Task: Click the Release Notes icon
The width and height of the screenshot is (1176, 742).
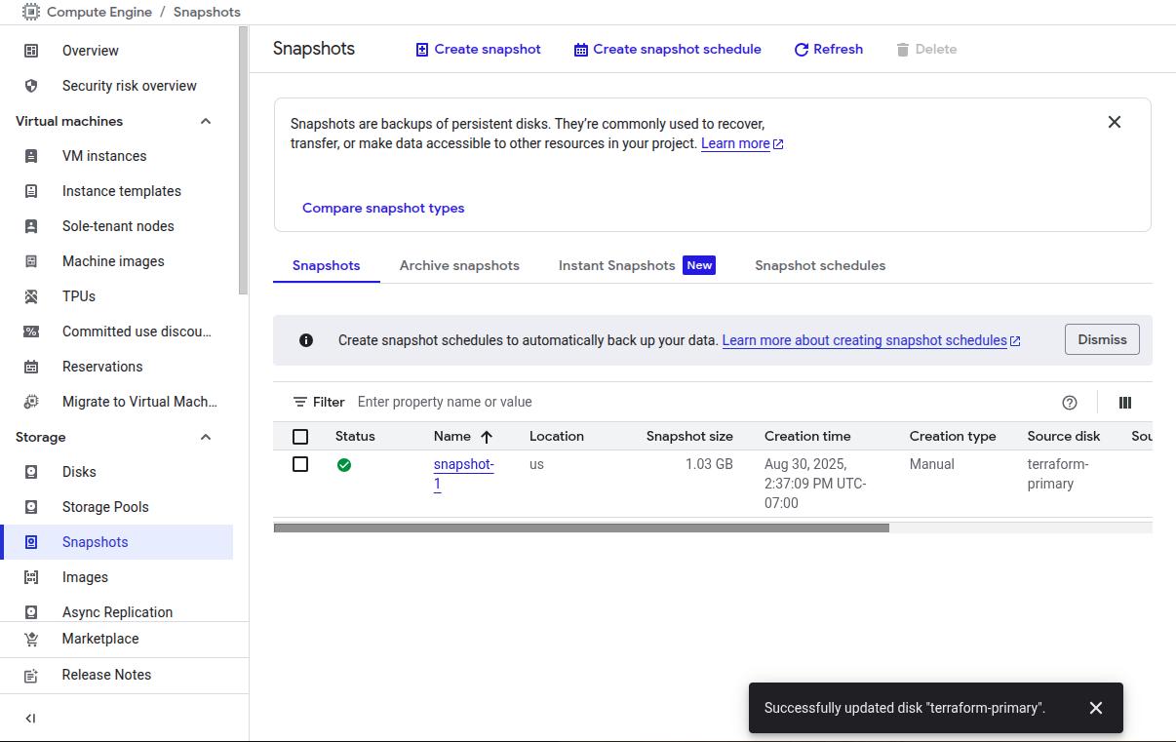Action: [x=31, y=676]
